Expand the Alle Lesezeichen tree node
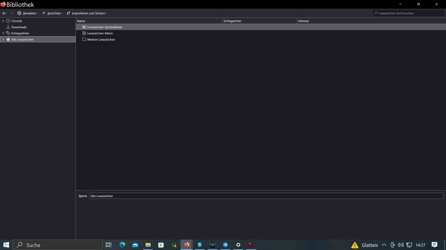Image resolution: width=446 pixels, height=250 pixels. 3,39
